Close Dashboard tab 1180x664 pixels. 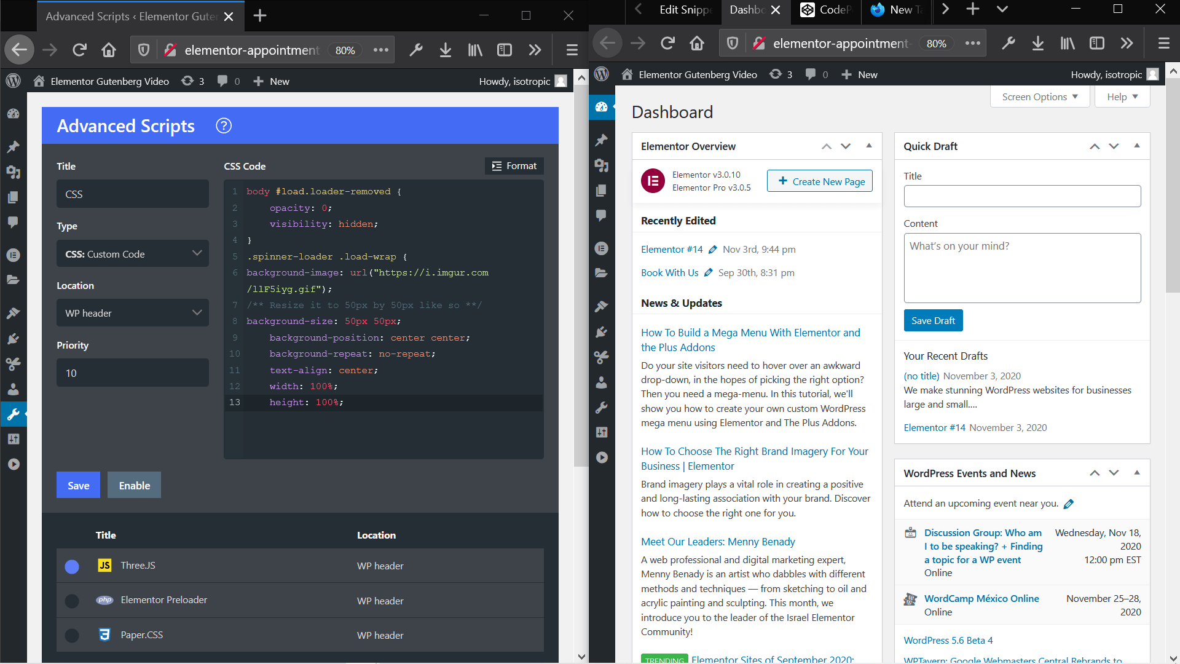pos(776,10)
